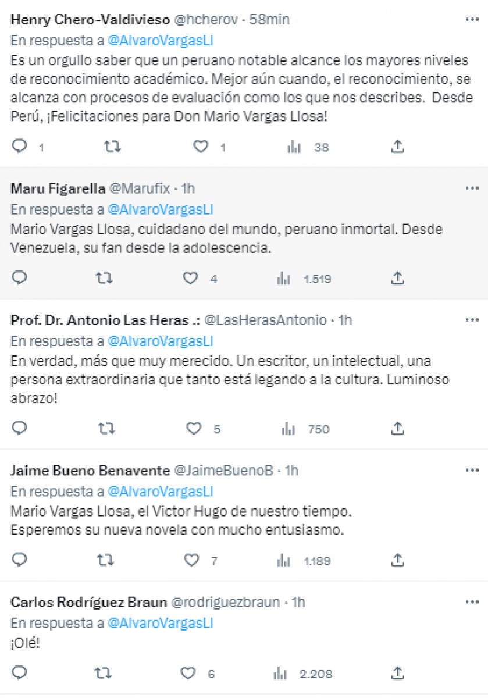488x698 pixels.
Task: View analytics on Antonio Las Heras's tweet
Action: pyautogui.click(x=286, y=429)
